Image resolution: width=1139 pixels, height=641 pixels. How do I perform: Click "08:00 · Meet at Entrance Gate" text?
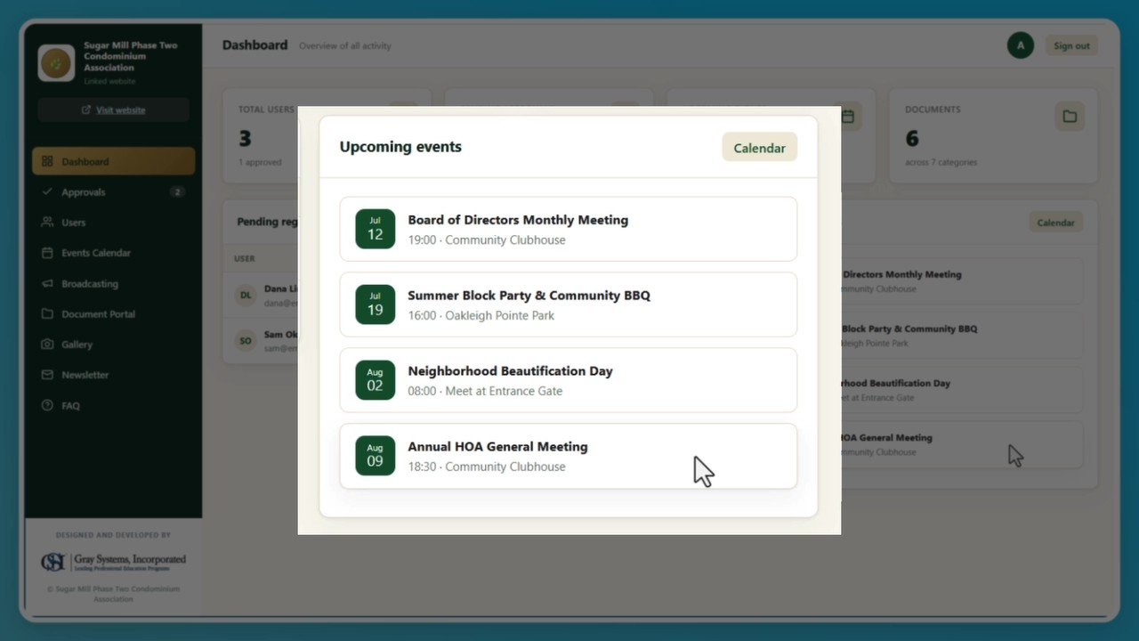click(485, 391)
